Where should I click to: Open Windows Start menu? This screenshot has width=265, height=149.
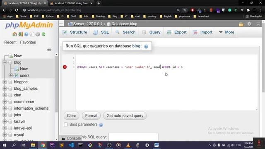[x=5, y=145]
